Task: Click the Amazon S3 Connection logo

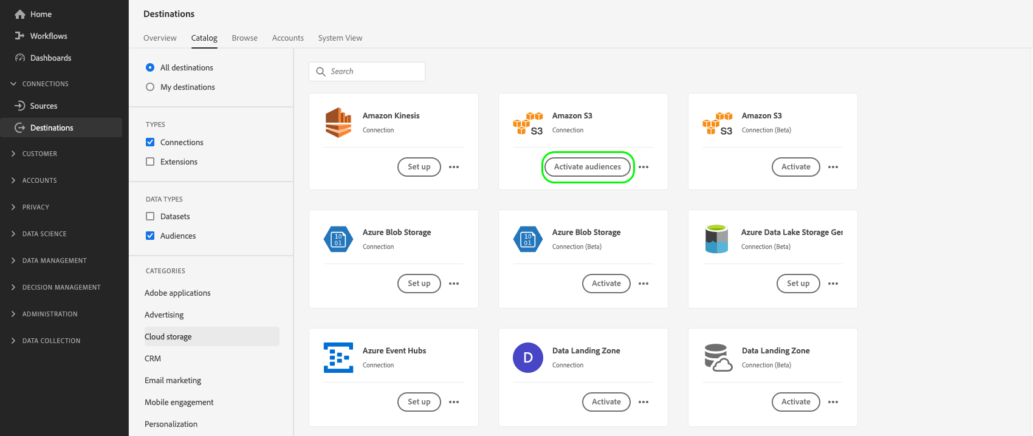Action: (x=528, y=123)
